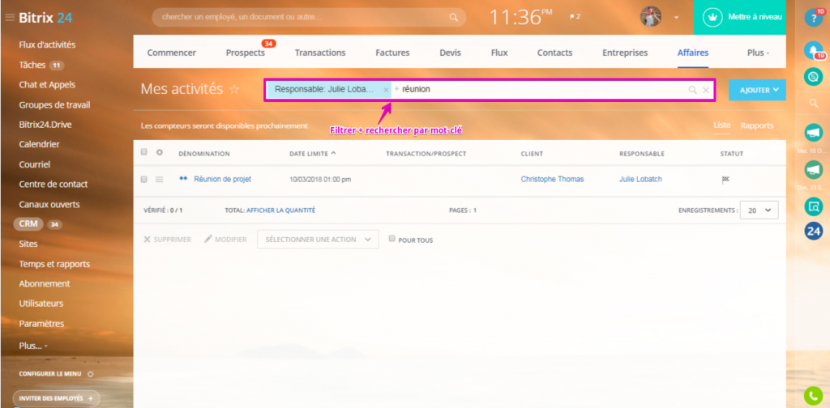Click the Mettre à niveau upgrade button
The image size is (830, 408).
[x=739, y=17]
